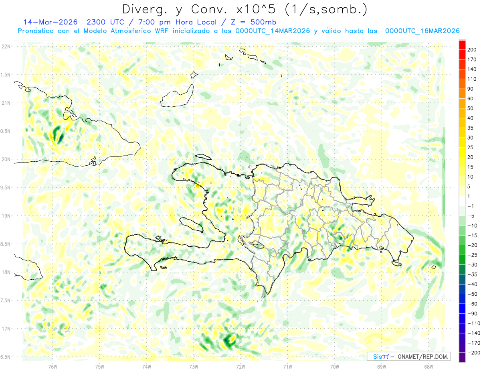Viewport: 481px width, 372px height.
Task: Click longitude label '76W'
Action: [53, 367]
